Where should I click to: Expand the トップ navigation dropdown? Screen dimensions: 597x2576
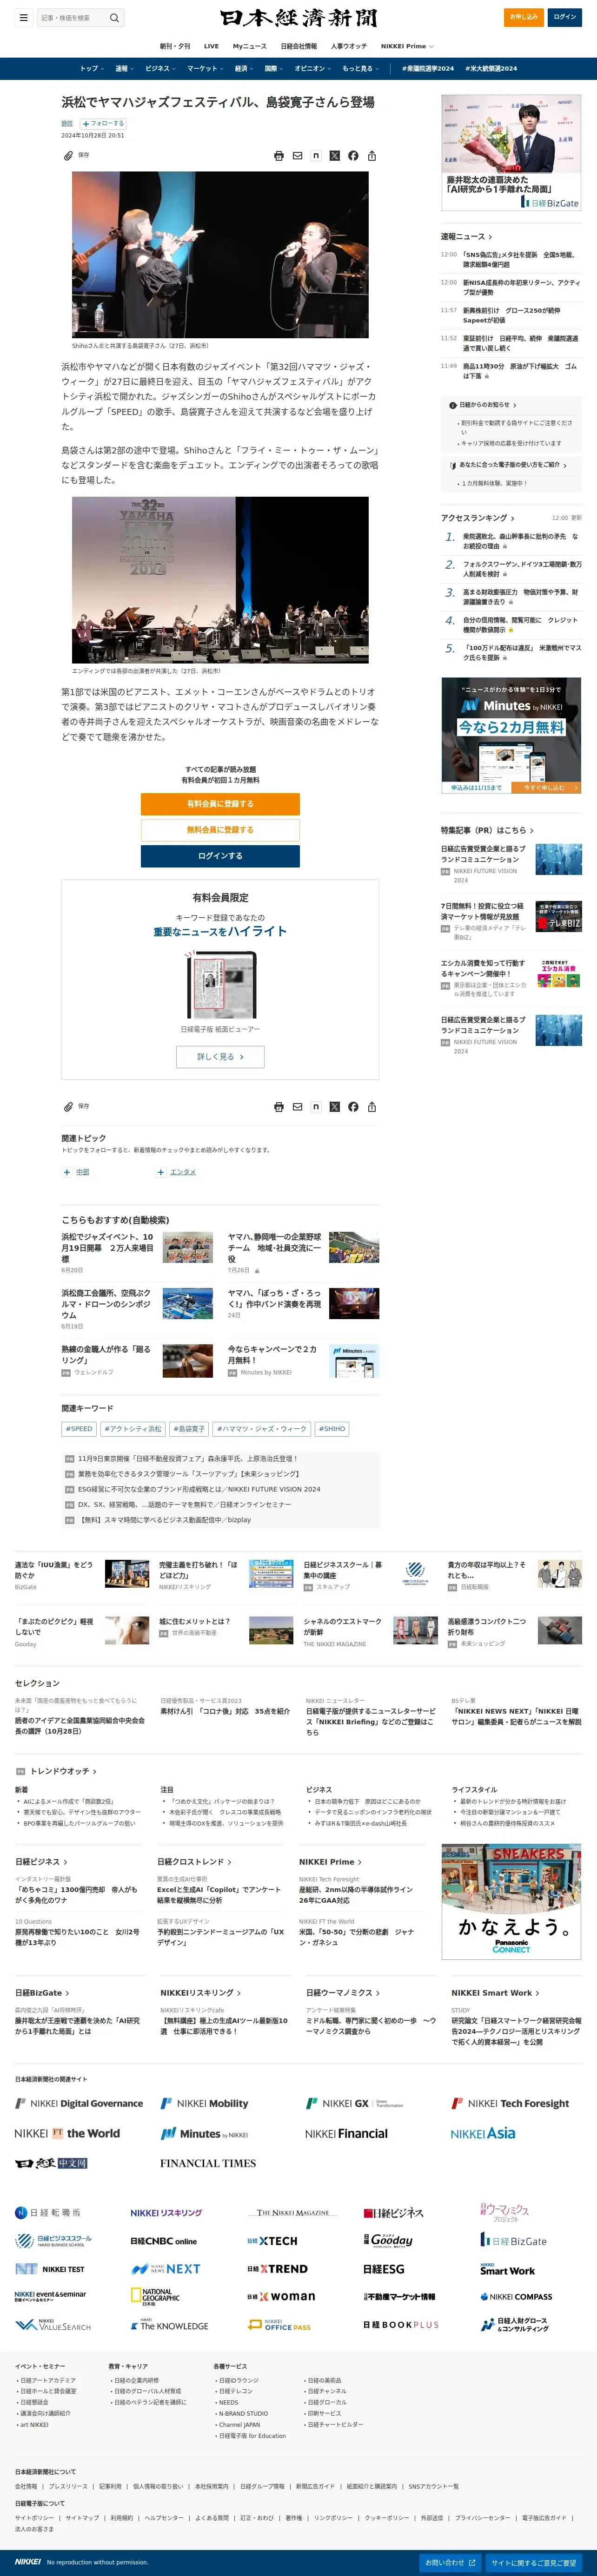click(92, 69)
